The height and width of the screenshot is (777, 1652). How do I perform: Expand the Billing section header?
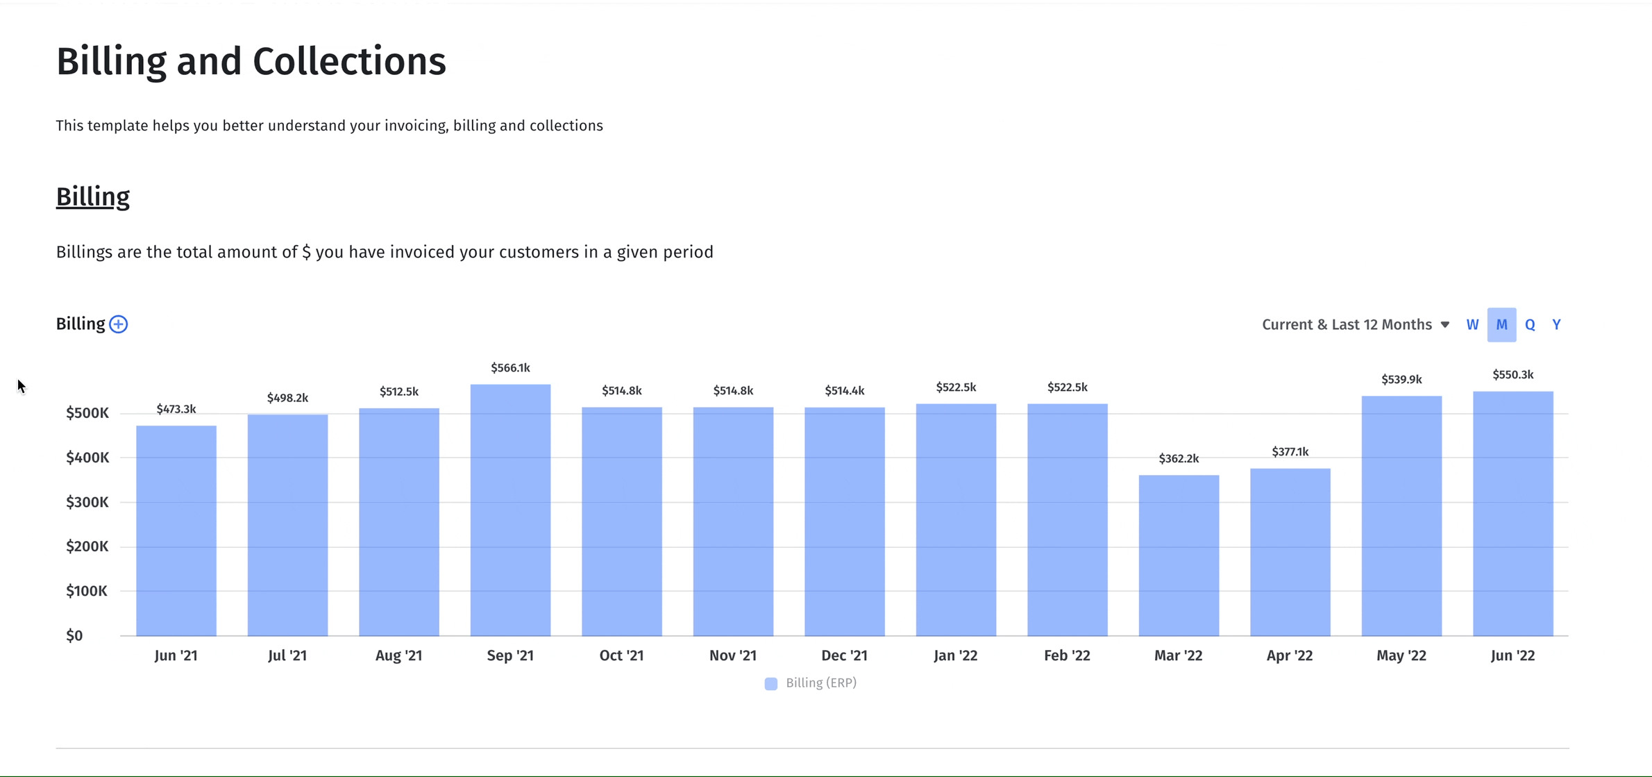tap(93, 196)
